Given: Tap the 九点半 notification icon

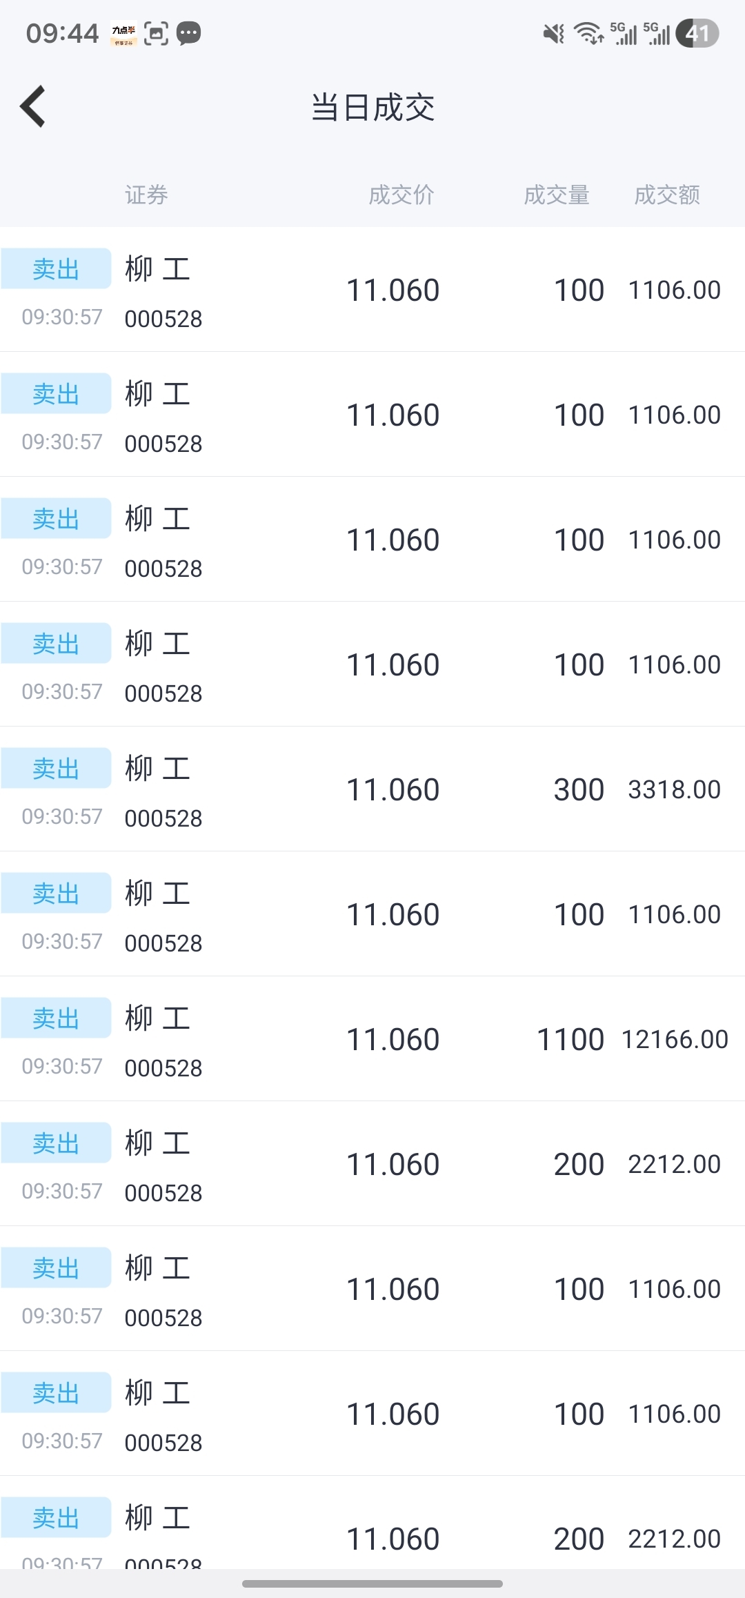Looking at the screenshot, I should (x=123, y=33).
